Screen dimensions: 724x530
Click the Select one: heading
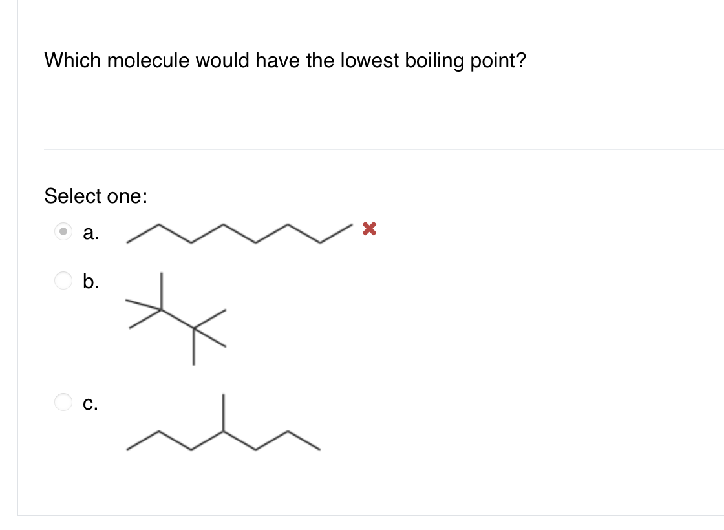click(96, 196)
